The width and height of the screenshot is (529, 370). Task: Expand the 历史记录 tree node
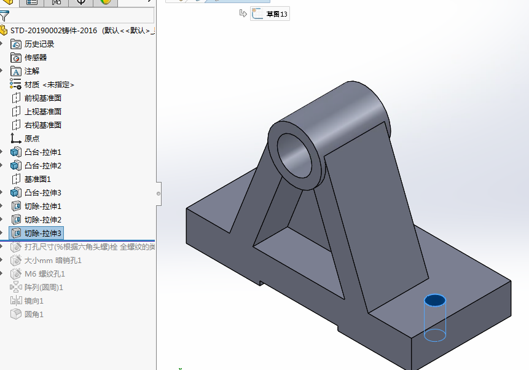(x=1, y=44)
